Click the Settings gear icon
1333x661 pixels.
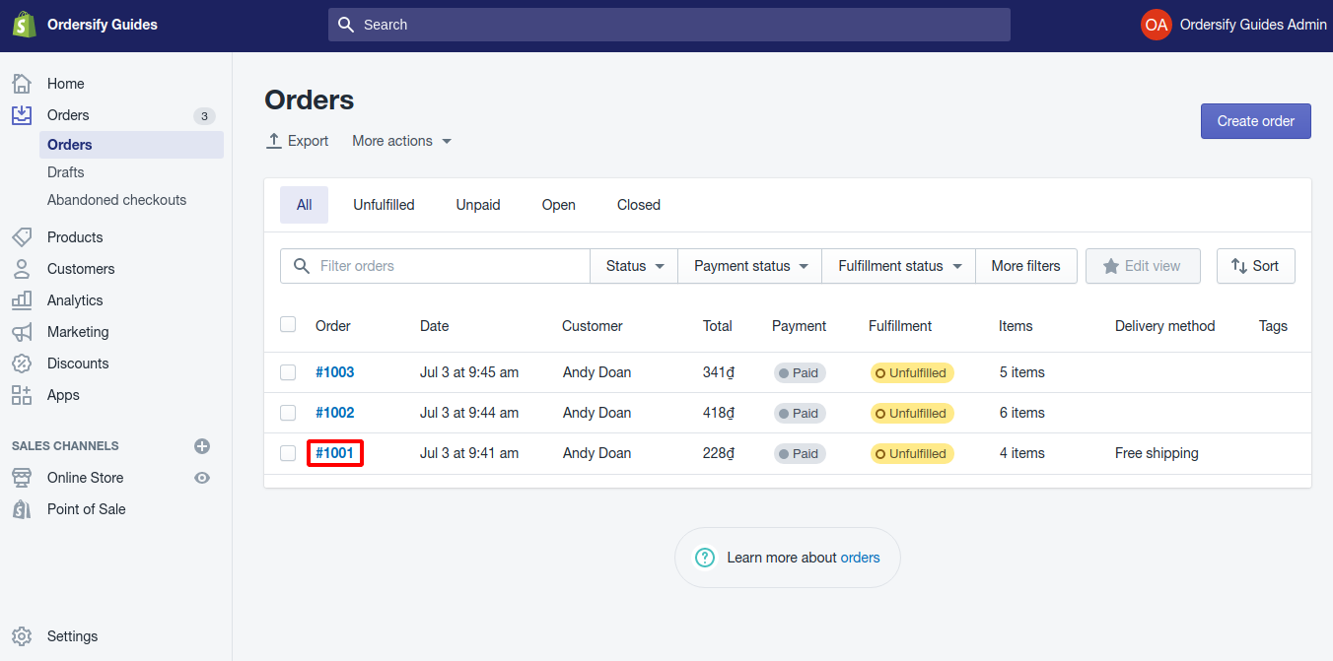point(22,636)
